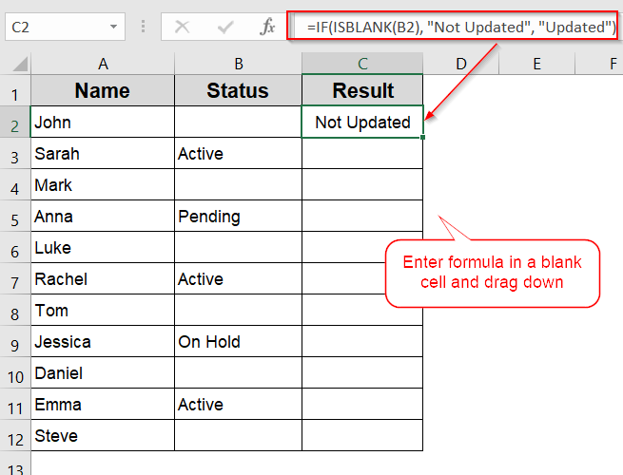Select Sarah's empty Result cell

(362, 153)
